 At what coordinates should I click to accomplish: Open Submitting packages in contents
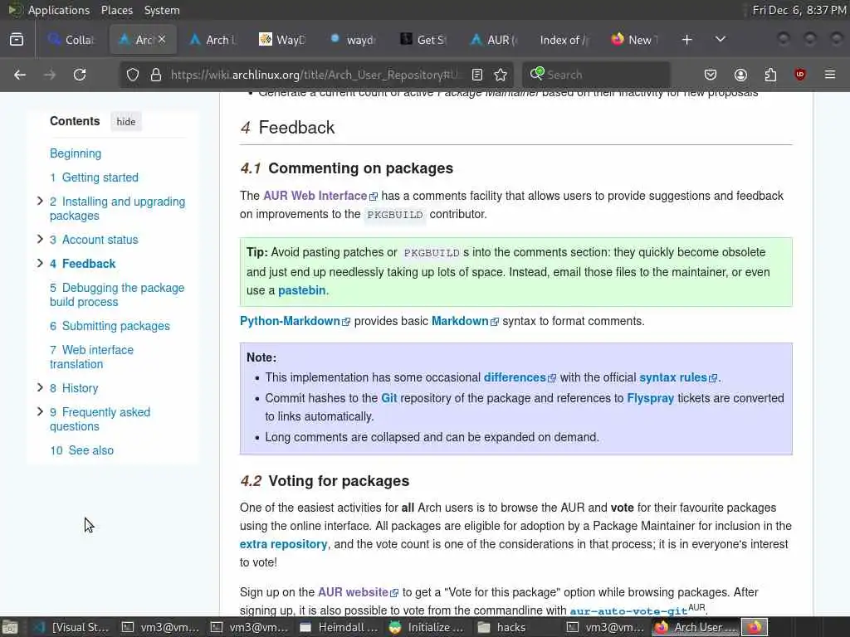click(x=110, y=326)
